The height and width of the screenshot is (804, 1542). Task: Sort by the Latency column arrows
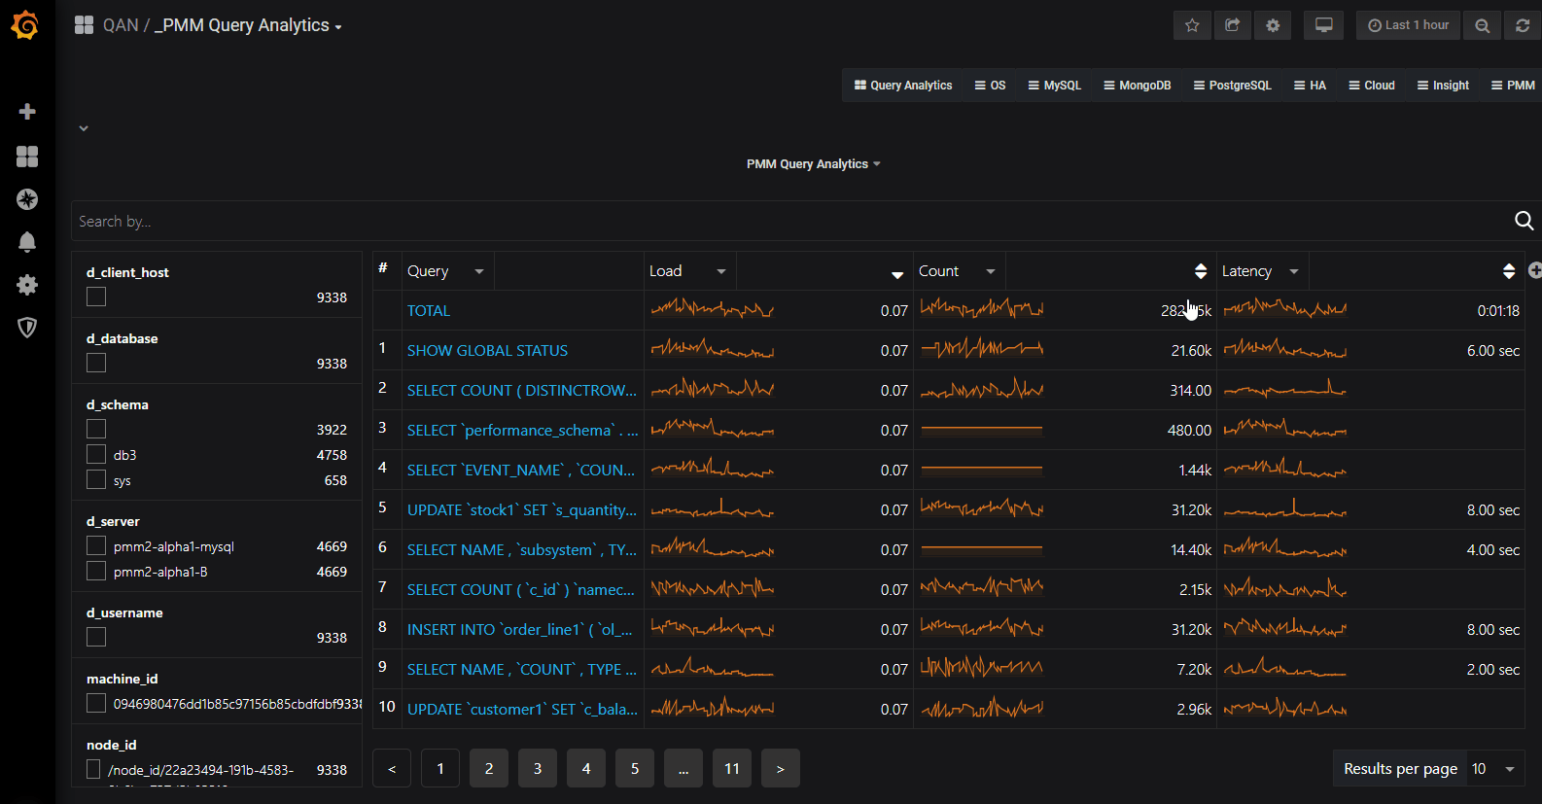point(1509,271)
